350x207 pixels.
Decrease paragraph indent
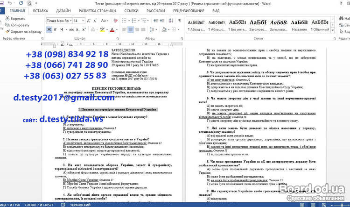(156, 21)
